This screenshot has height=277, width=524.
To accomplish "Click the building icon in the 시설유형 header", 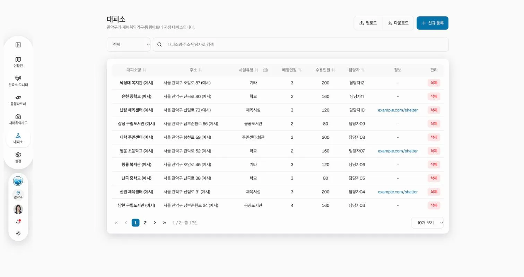I will point(265,70).
